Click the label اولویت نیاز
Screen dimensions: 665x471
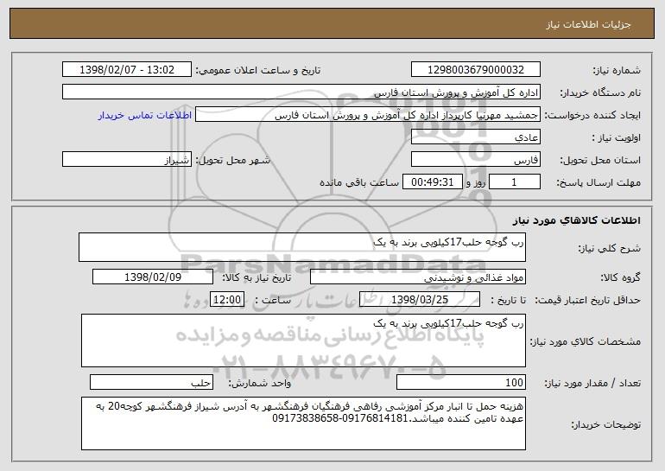coord(617,138)
